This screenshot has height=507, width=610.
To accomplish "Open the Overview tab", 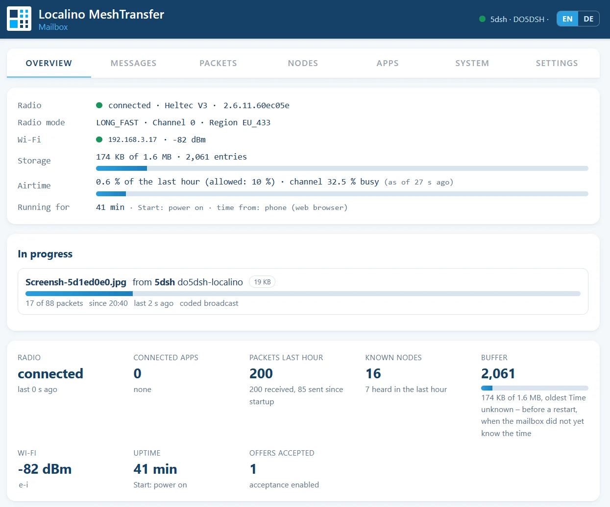I will click(49, 63).
